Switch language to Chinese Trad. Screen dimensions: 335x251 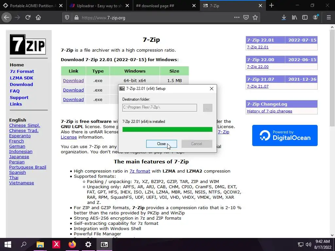pyautogui.click(x=24, y=130)
